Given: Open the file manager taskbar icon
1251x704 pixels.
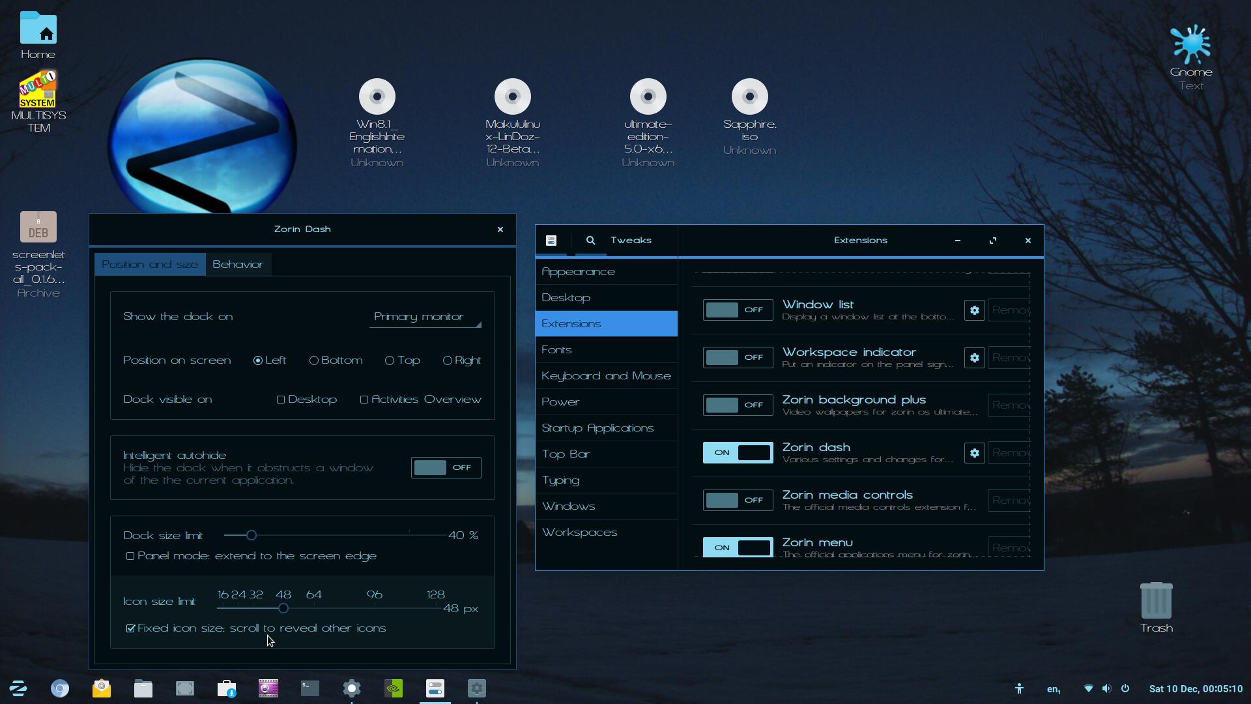Looking at the screenshot, I should click(143, 688).
